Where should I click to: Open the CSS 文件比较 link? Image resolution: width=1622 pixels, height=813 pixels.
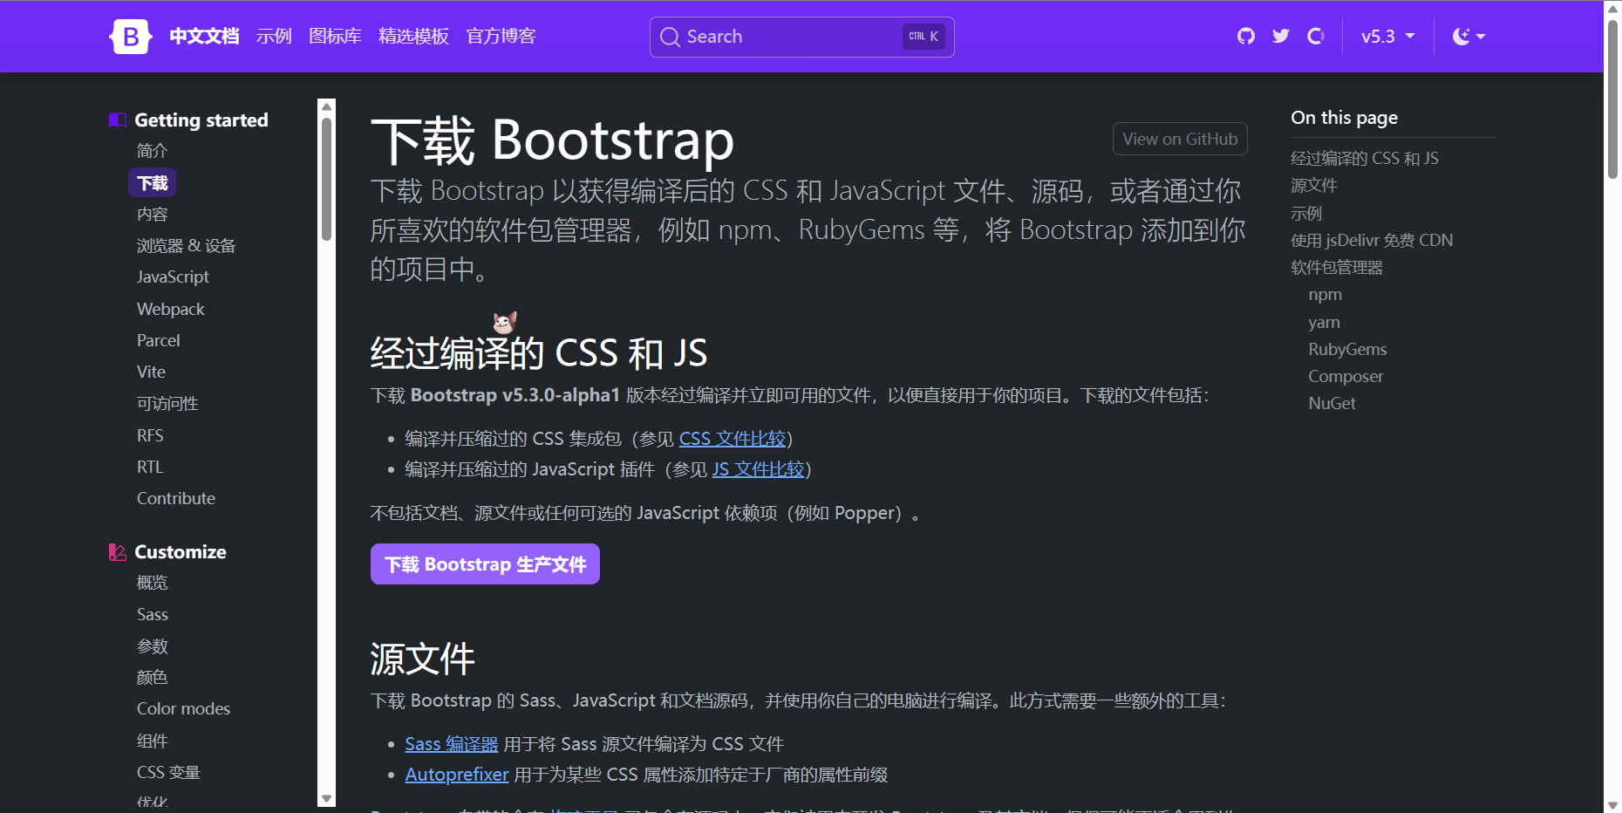(733, 439)
